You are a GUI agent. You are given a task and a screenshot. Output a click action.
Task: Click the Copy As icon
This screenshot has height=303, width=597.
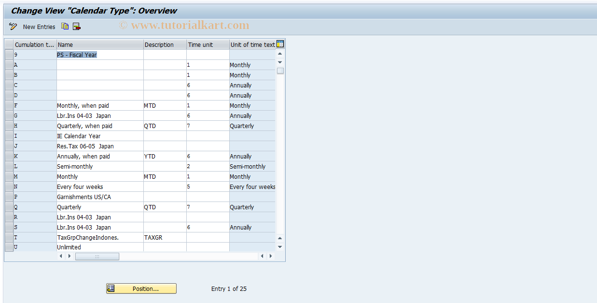(x=65, y=27)
